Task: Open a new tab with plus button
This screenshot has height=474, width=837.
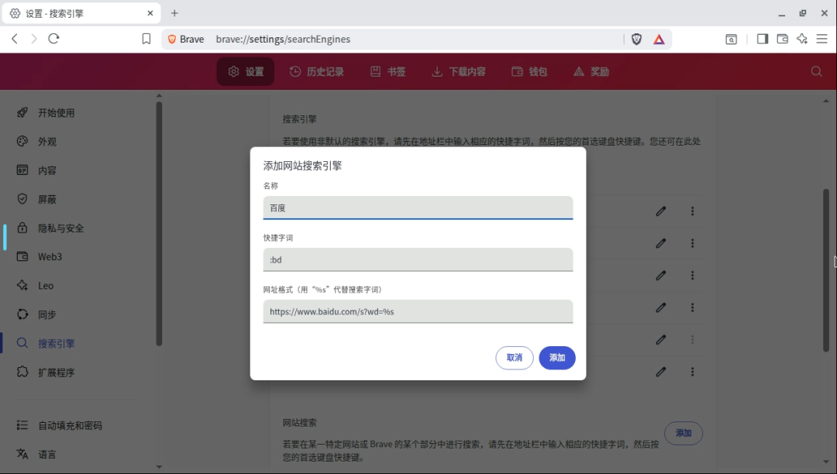Action: [x=174, y=13]
